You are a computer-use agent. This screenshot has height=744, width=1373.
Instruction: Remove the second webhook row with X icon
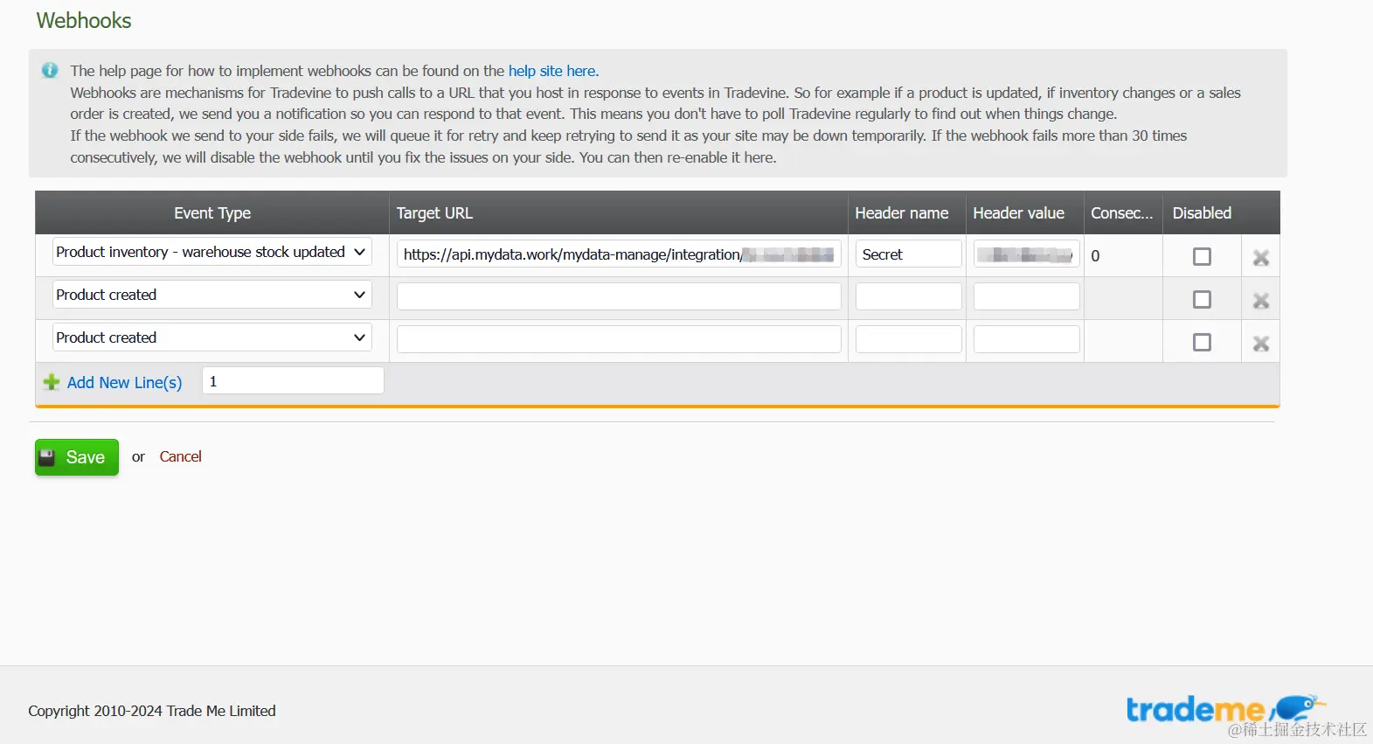(1260, 300)
